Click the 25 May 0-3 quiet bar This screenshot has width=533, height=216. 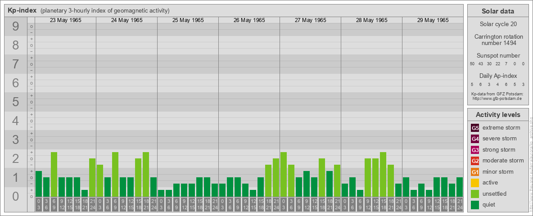point(161,193)
